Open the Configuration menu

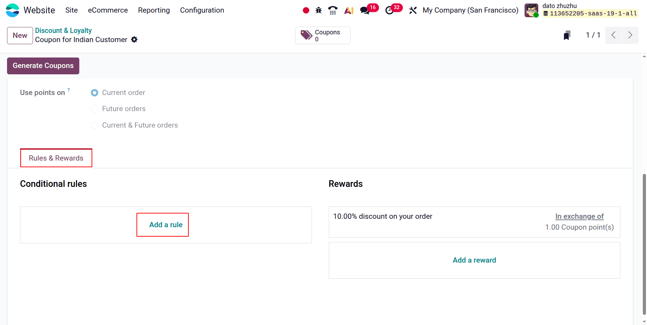click(x=202, y=10)
